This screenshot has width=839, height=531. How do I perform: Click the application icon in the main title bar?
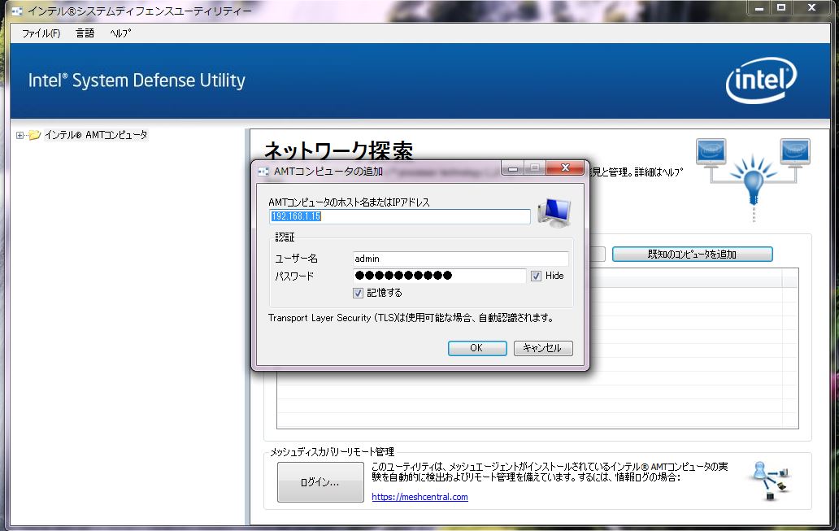coord(17,11)
